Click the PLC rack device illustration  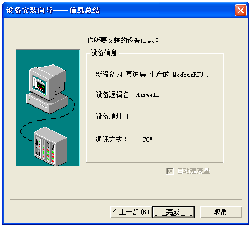click(x=50, y=146)
